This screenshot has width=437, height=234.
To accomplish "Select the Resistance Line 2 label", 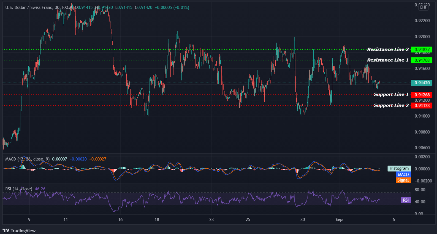I will tap(388, 49).
